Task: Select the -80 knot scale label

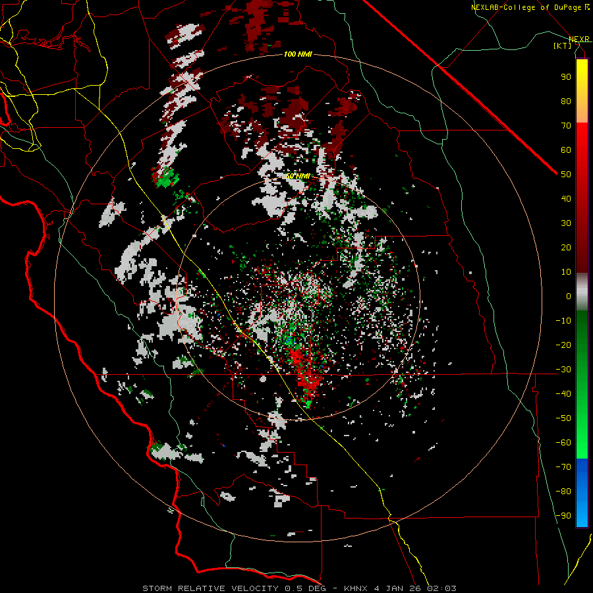Action: point(563,492)
